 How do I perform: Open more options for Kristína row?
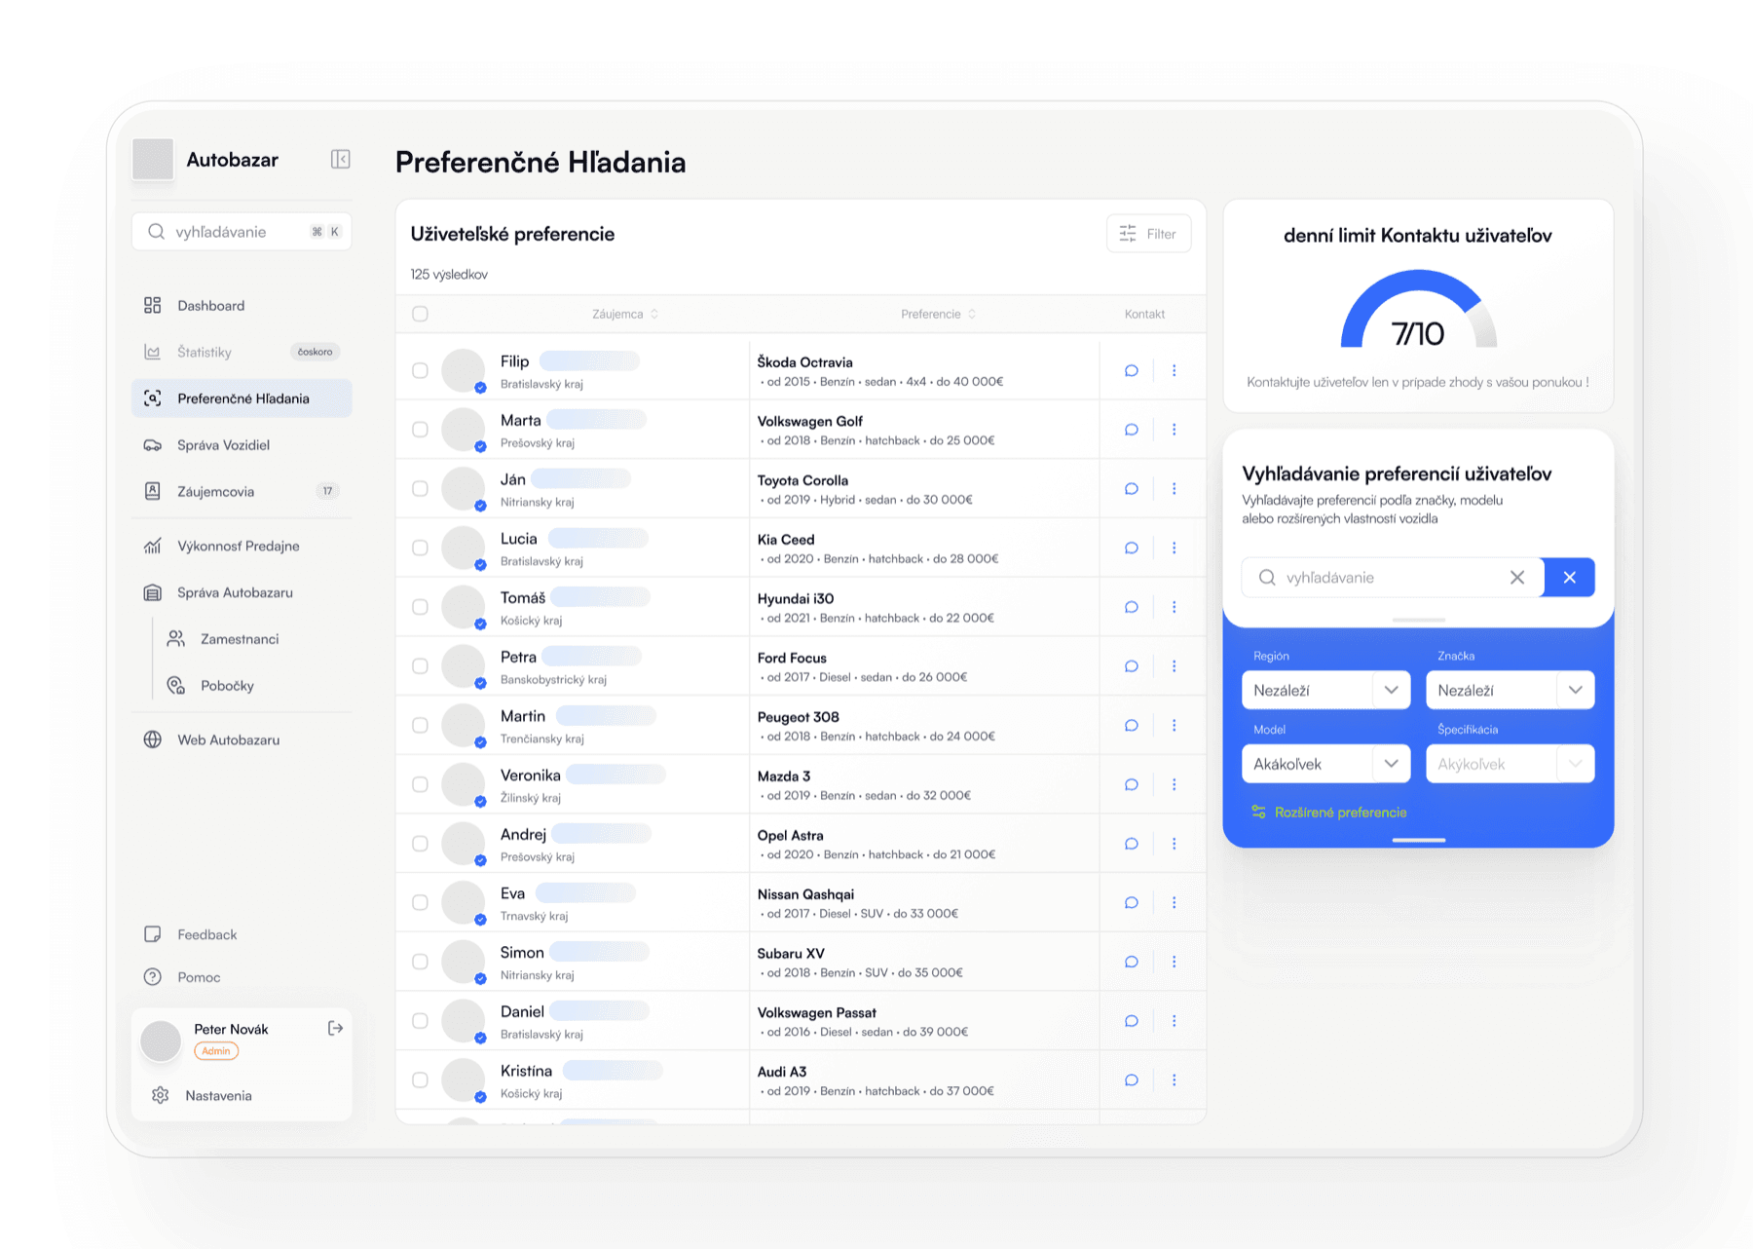1174,1080
